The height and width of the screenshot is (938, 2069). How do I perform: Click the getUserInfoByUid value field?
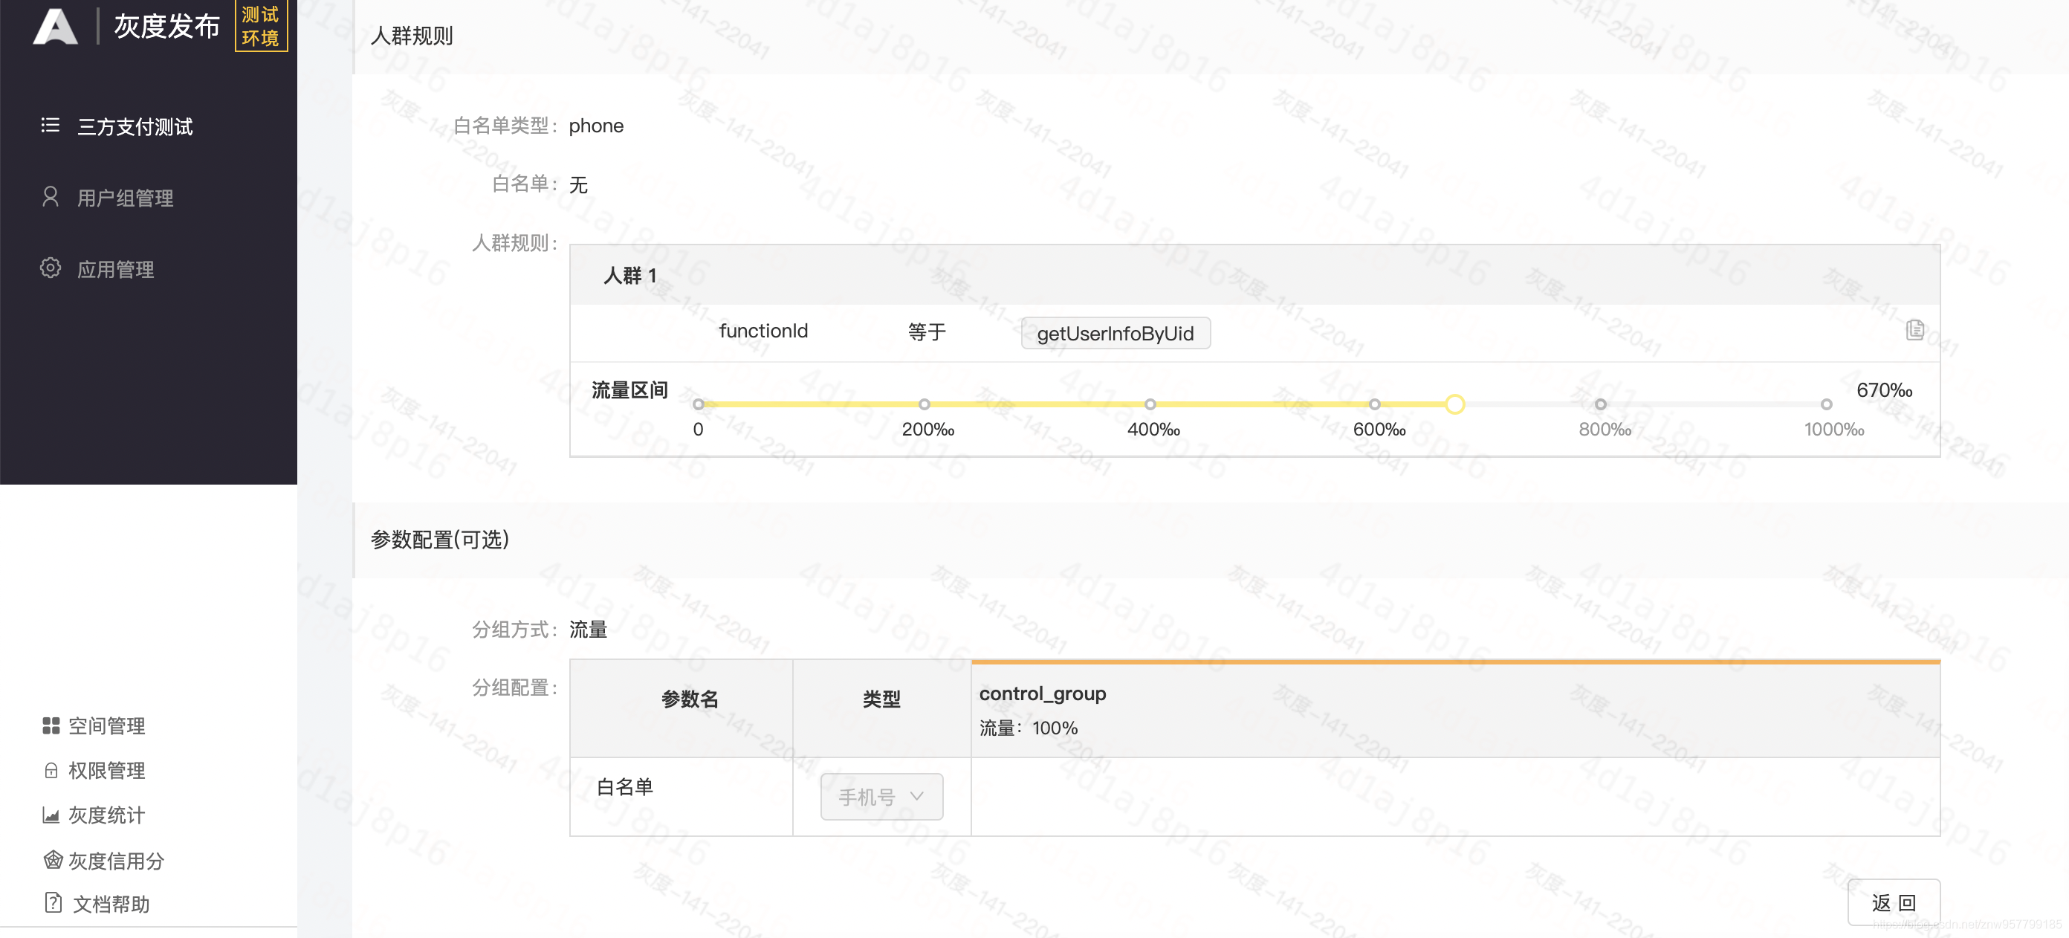[1115, 333]
